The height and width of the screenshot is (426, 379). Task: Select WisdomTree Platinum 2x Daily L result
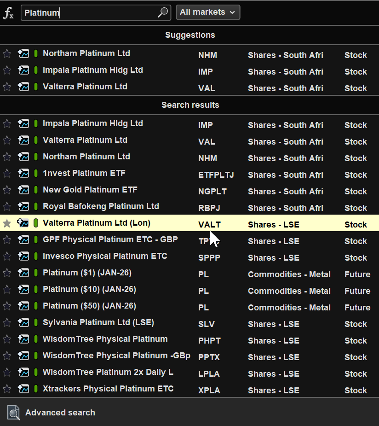189,372
